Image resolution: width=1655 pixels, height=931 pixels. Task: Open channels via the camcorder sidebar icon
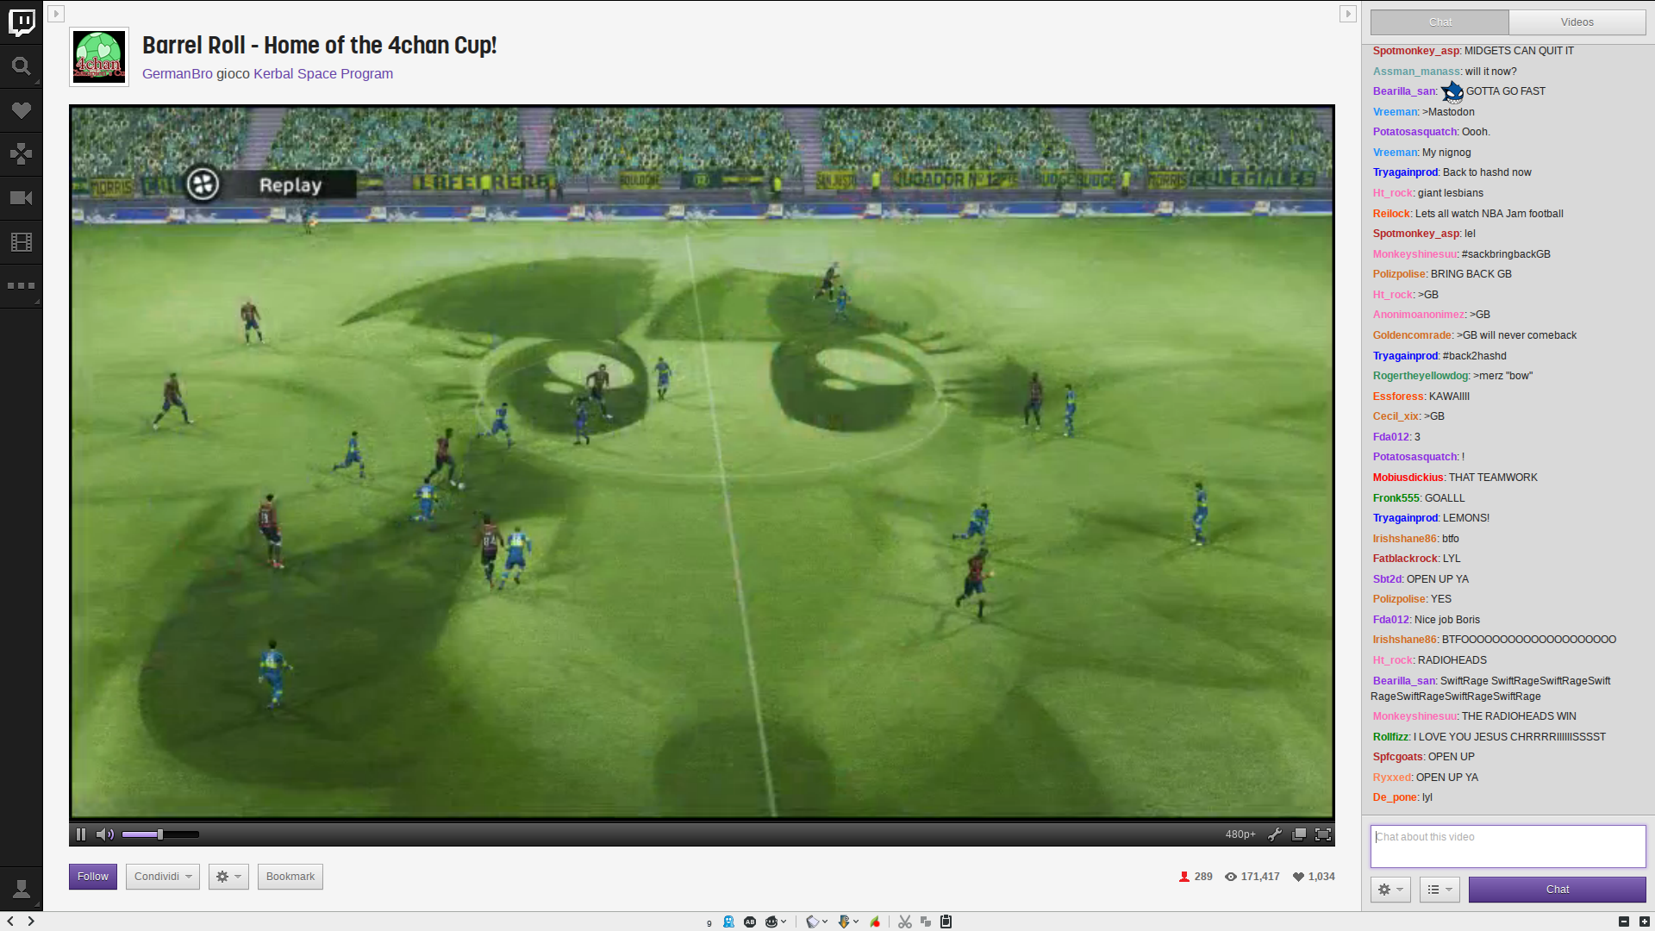coord(22,198)
